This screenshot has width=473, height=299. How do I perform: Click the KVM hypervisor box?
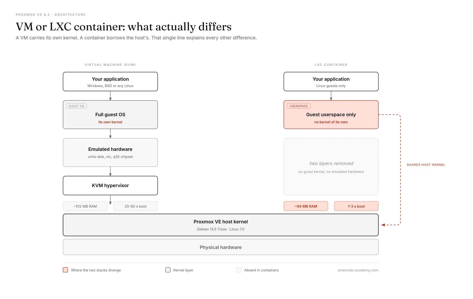(110, 186)
